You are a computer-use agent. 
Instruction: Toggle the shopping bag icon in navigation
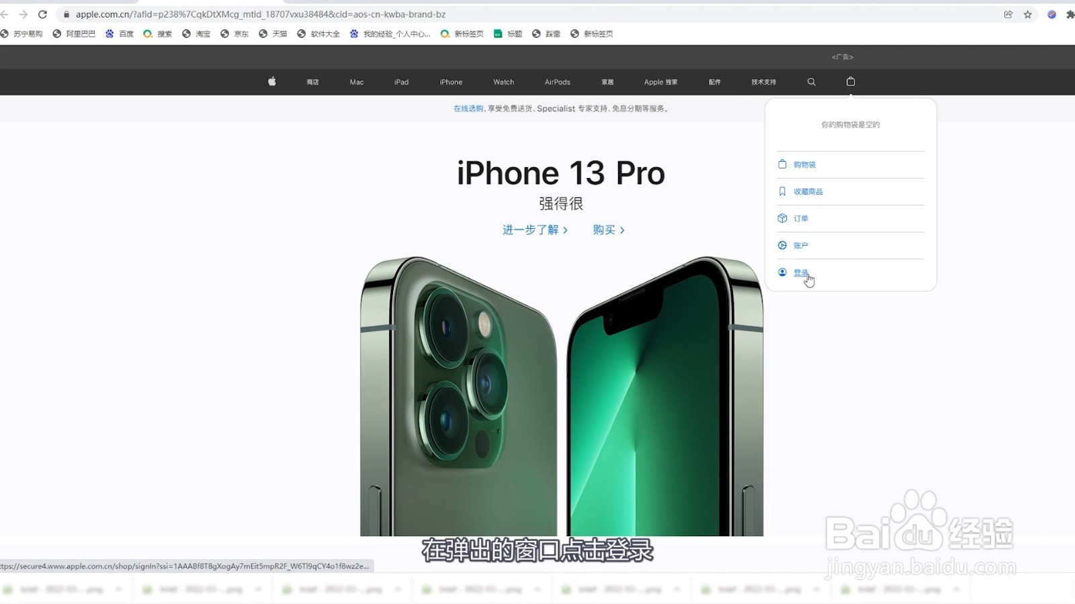coord(851,81)
